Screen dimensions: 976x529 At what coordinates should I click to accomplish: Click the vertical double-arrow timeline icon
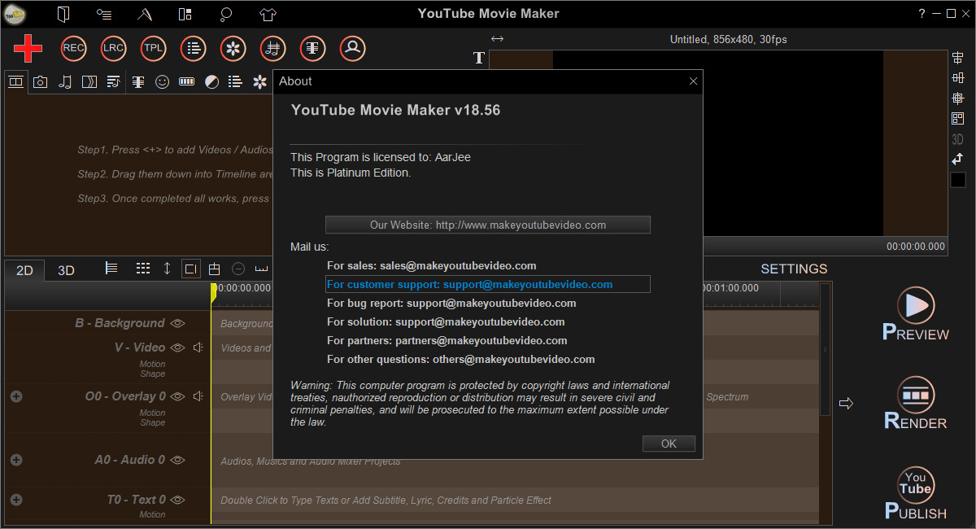pyautogui.click(x=167, y=268)
